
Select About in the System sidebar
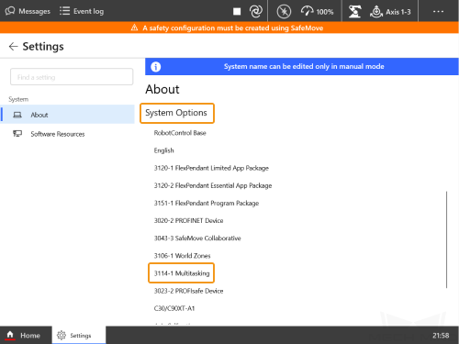68,115
